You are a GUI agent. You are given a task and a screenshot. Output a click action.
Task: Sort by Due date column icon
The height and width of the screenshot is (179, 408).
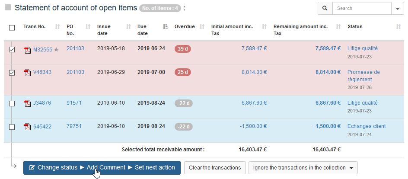pos(165,27)
